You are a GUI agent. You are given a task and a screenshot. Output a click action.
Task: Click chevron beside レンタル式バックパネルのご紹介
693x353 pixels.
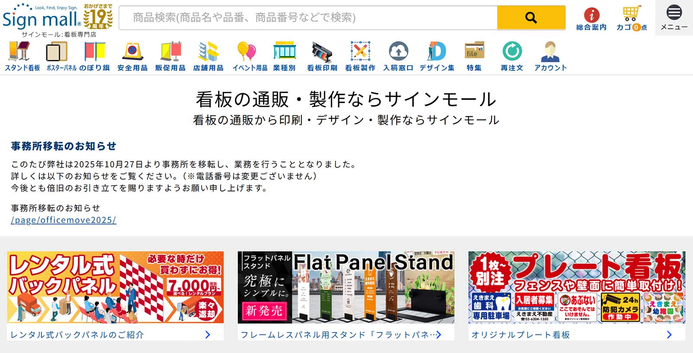[208, 335]
